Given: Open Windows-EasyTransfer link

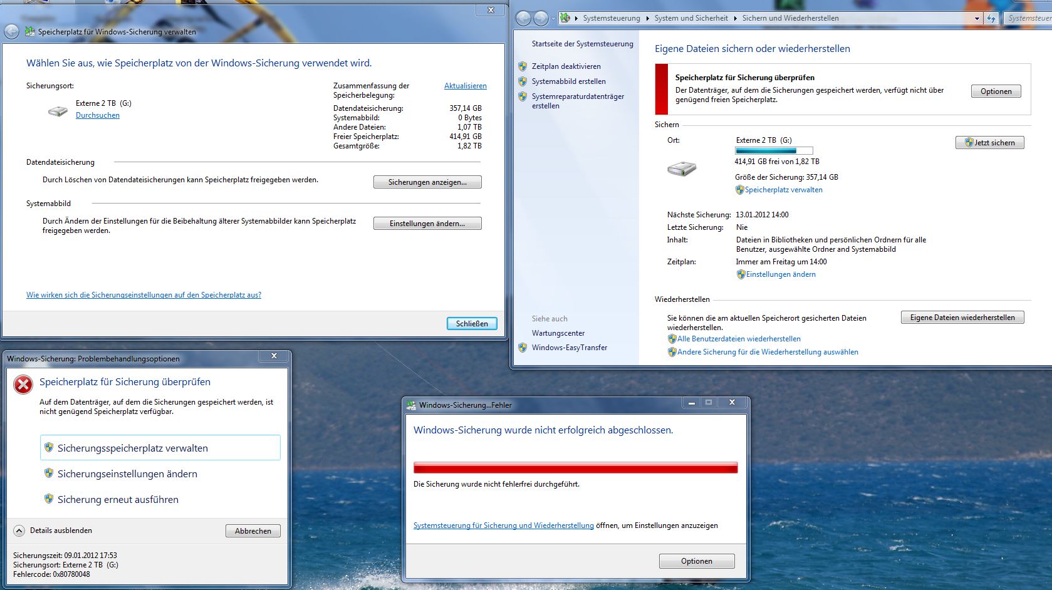Looking at the screenshot, I should (x=570, y=348).
